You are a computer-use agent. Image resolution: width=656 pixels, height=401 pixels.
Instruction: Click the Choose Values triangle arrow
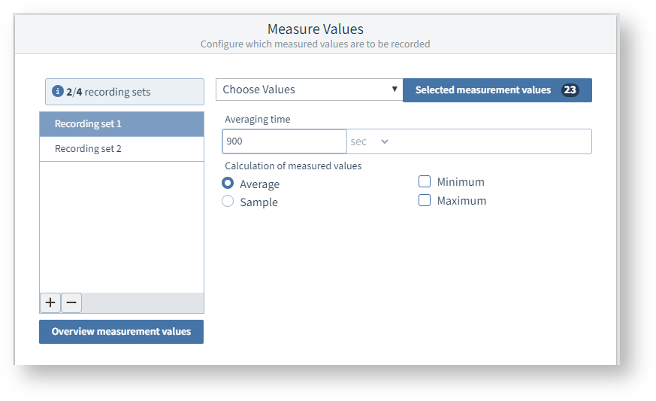(395, 90)
